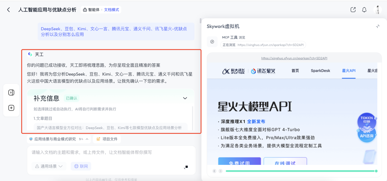Viewport: 387px width, 181px height.
Task: Open the share/export icon at top right
Action: coord(353,10)
